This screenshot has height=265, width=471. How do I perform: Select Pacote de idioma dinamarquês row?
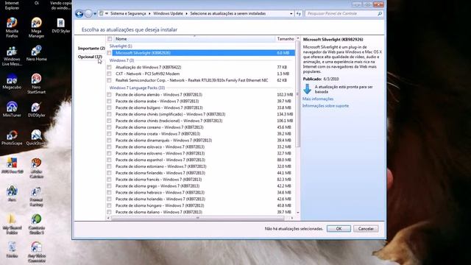[200, 141]
